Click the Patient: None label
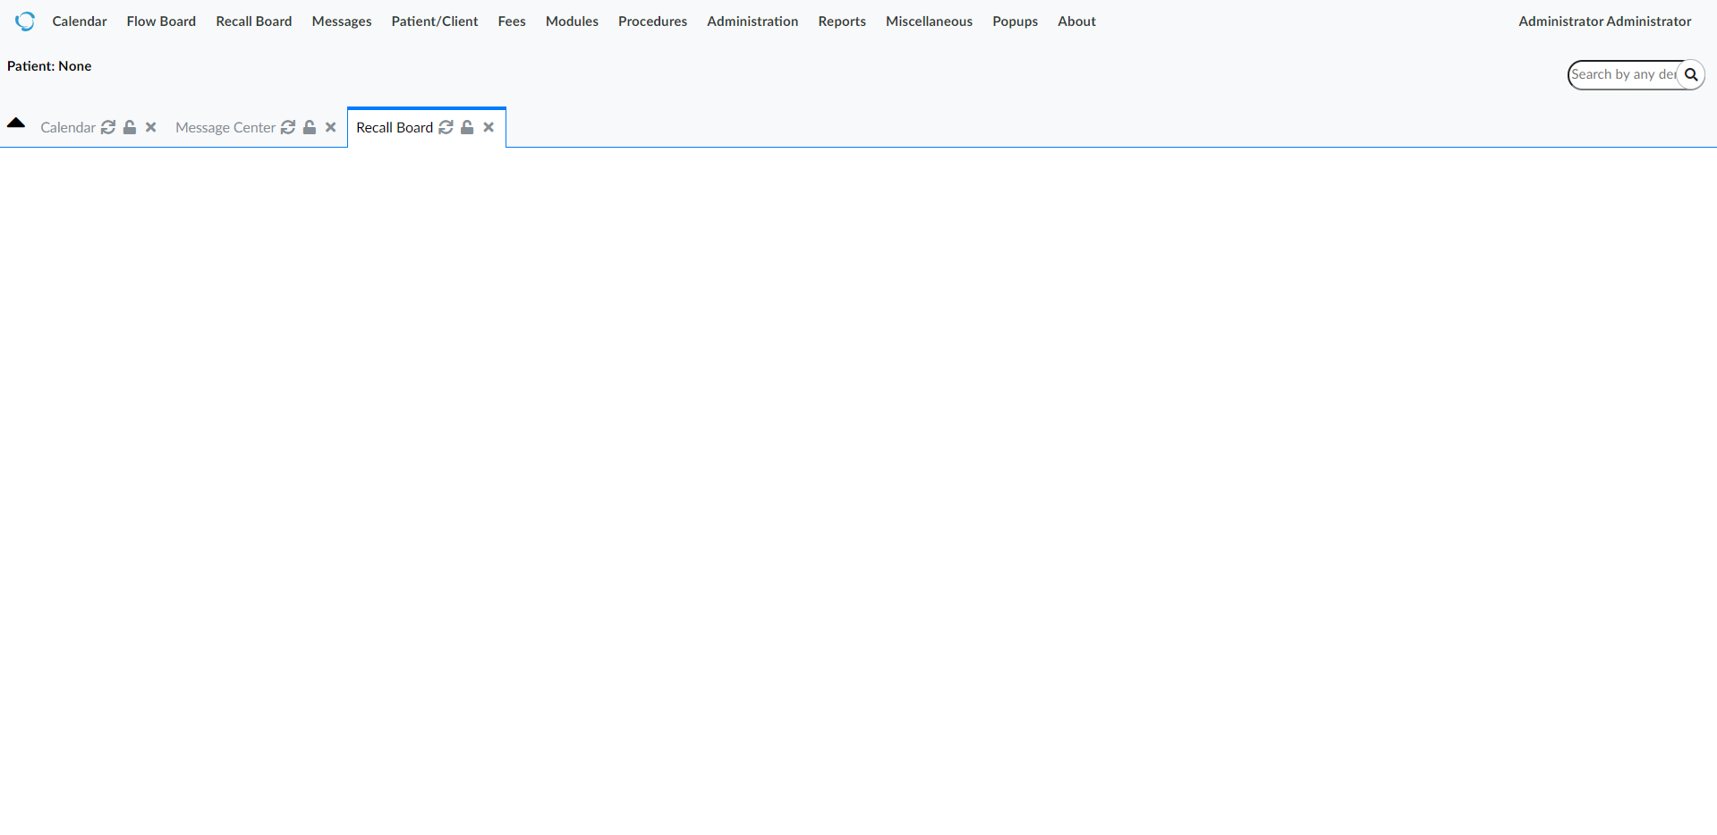The width and height of the screenshot is (1717, 835). point(48,65)
